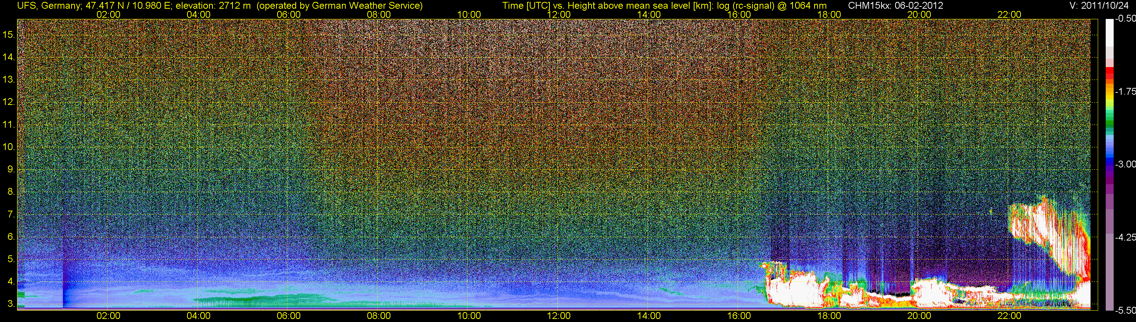Click "12:00" on the bottom time axis
This screenshot has height=322, width=1136.
pos(559,316)
